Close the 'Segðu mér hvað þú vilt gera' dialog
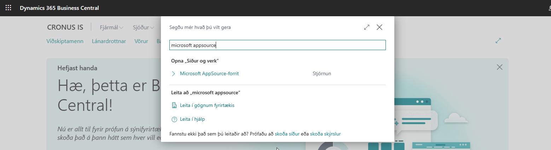Screen dimensions: 551x150 (379, 27)
